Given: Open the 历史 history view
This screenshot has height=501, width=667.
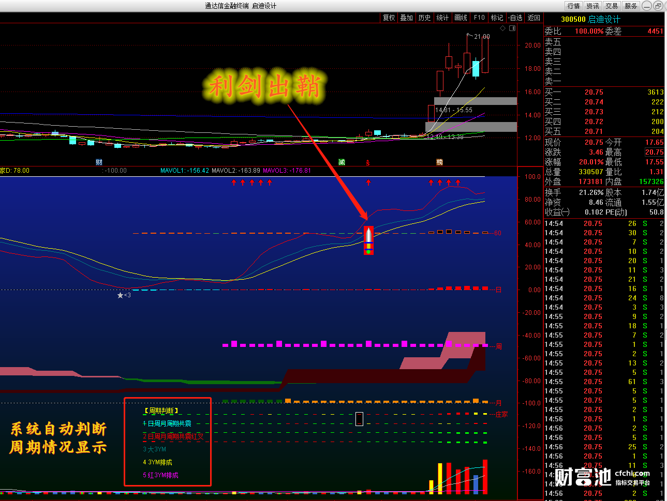Looking at the screenshot, I should pyautogui.click(x=425, y=18).
